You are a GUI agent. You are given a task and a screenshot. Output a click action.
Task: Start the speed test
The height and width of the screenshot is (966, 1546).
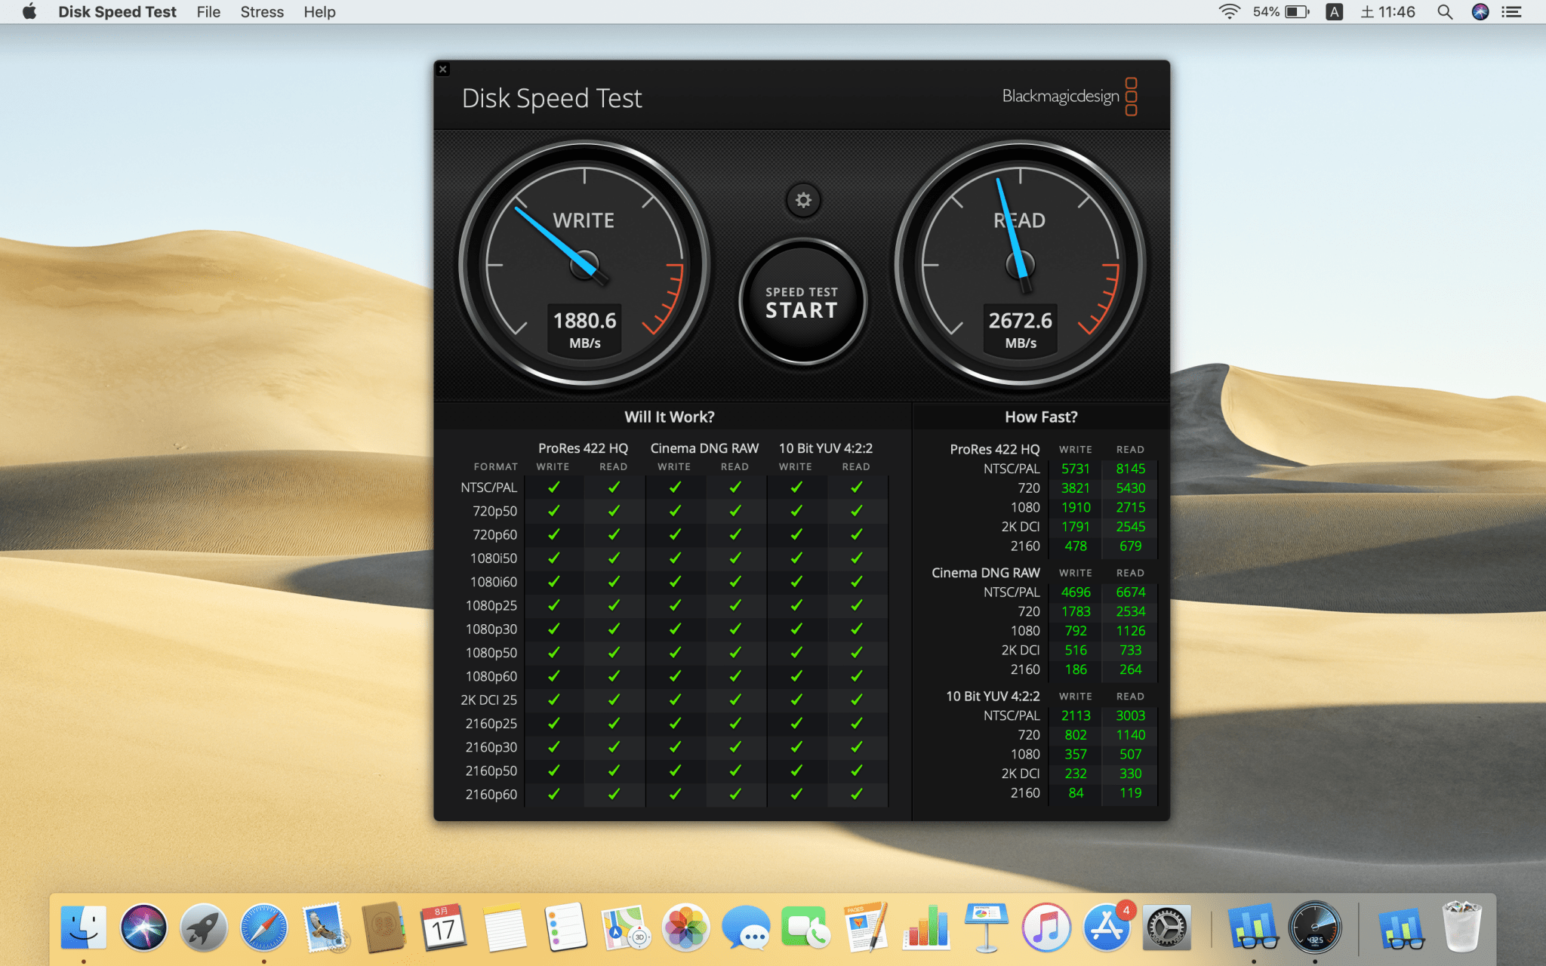[x=802, y=303]
